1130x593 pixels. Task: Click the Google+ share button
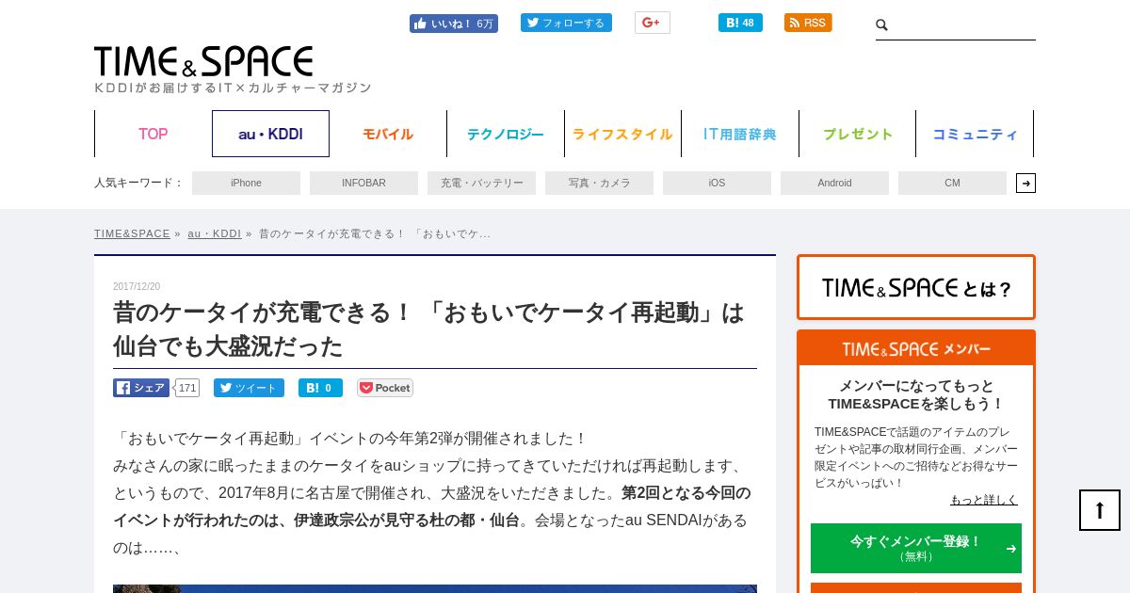tap(652, 23)
